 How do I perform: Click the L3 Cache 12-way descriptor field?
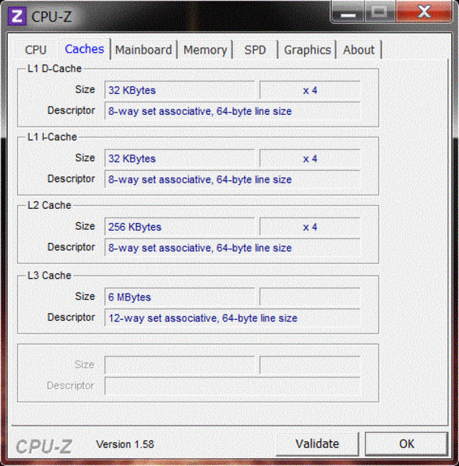[x=232, y=318]
